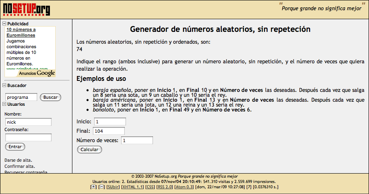Click the NoSetup.org logo
This screenshot has height=194, width=369.
click(26, 9)
